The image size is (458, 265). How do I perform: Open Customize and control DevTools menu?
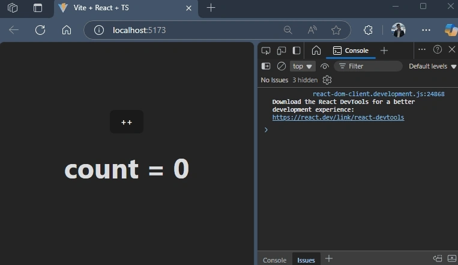pos(422,49)
